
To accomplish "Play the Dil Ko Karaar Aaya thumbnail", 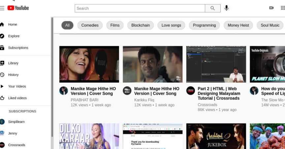I will [x=89, y=136].
